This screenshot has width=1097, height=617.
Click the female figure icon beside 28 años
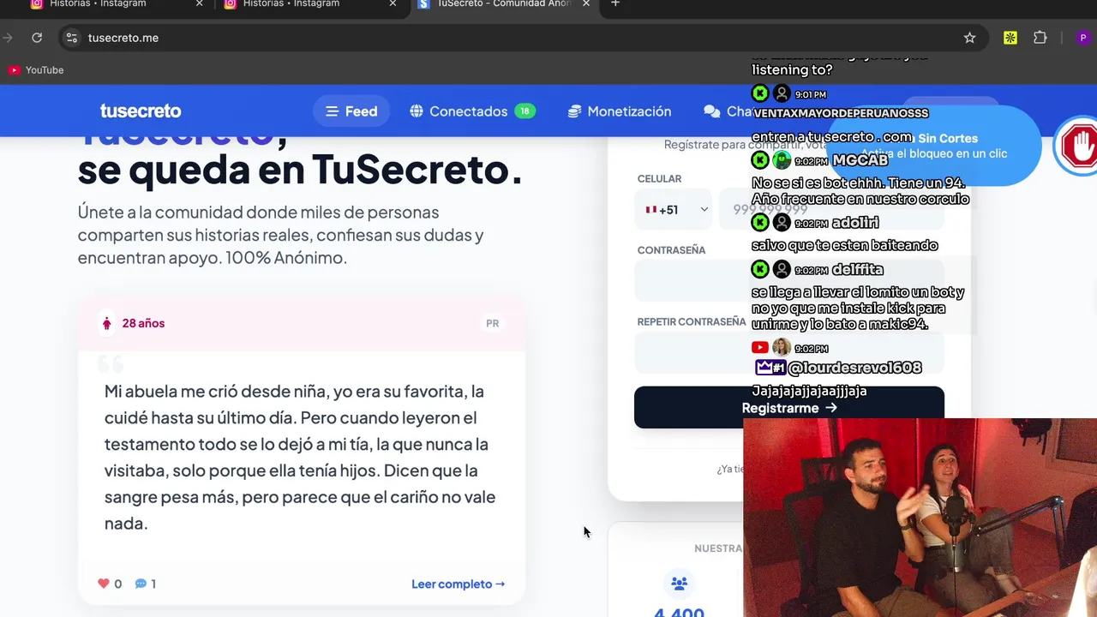coord(107,323)
